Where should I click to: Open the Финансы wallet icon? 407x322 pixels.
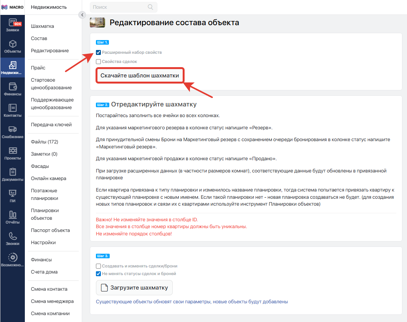(13, 87)
